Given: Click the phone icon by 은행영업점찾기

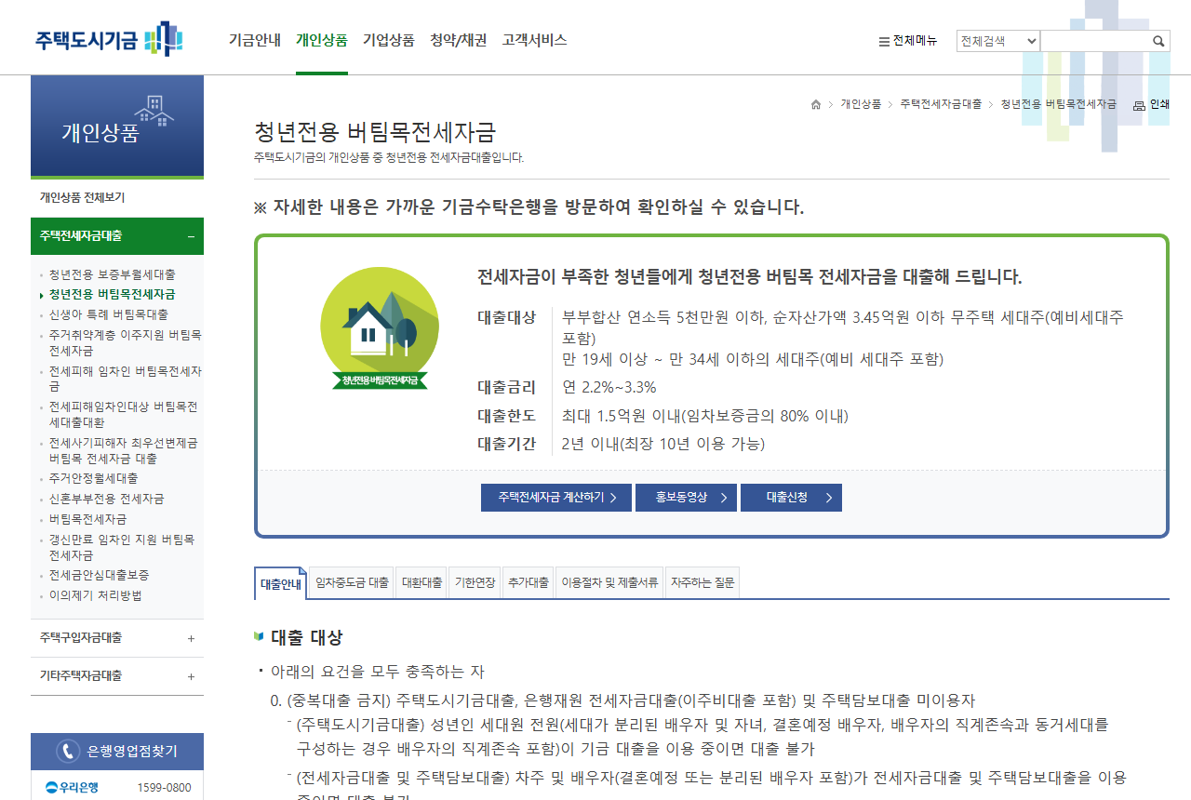Looking at the screenshot, I should coord(67,751).
